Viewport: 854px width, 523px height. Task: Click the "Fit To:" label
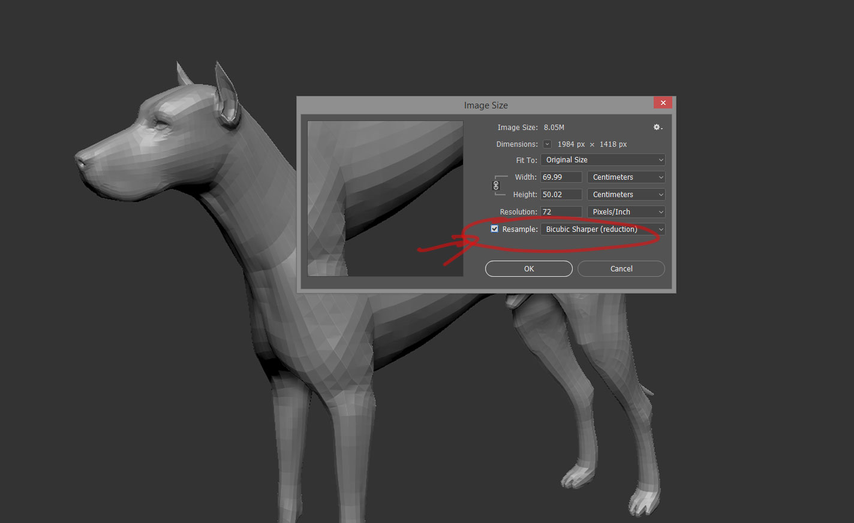click(527, 161)
